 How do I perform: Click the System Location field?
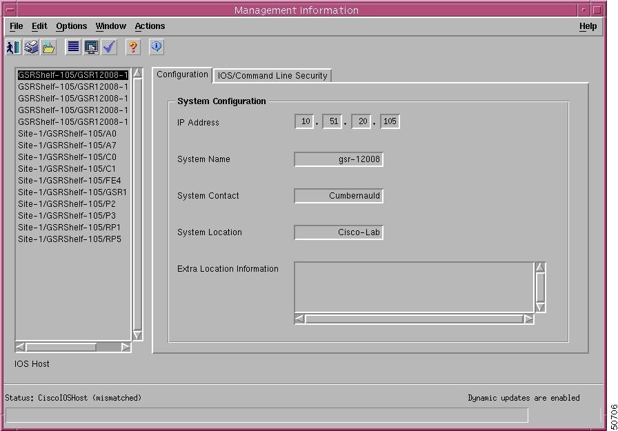tap(339, 232)
